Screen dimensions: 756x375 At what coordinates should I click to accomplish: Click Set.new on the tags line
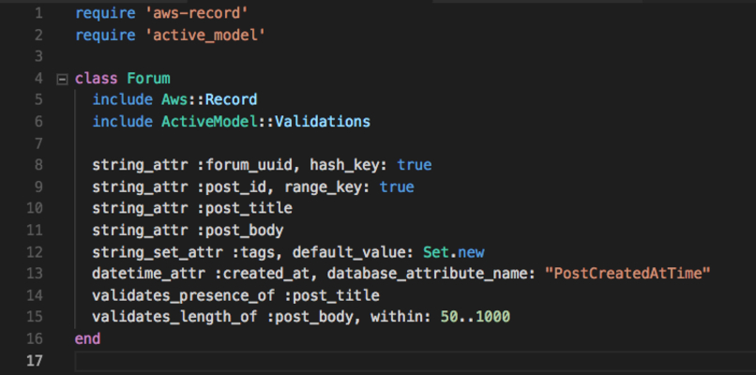coord(454,252)
